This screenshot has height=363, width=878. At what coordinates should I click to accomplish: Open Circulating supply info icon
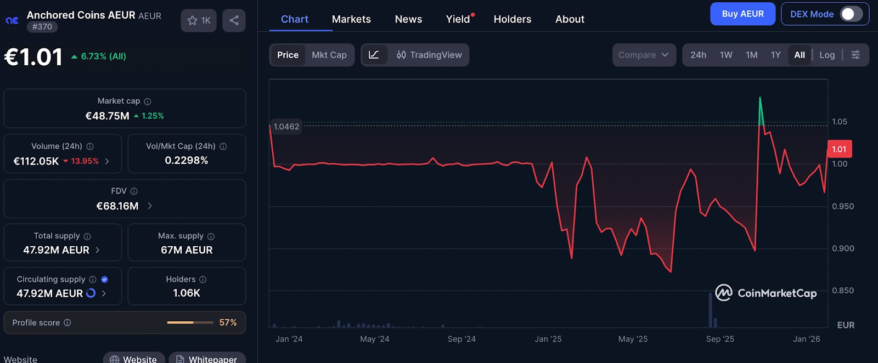tap(93, 280)
